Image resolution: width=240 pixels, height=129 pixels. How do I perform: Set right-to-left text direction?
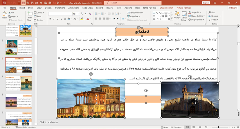click(x=118, y=19)
